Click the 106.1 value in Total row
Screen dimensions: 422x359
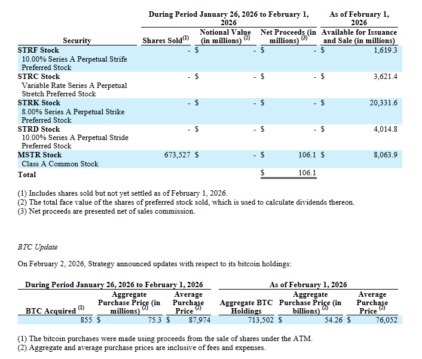(x=307, y=173)
